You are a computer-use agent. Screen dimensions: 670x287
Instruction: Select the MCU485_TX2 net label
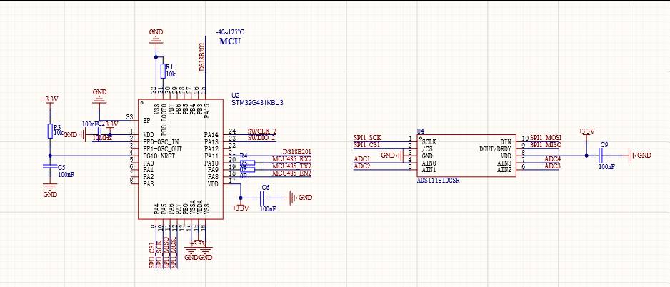pyautogui.click(x=292, y=166)
